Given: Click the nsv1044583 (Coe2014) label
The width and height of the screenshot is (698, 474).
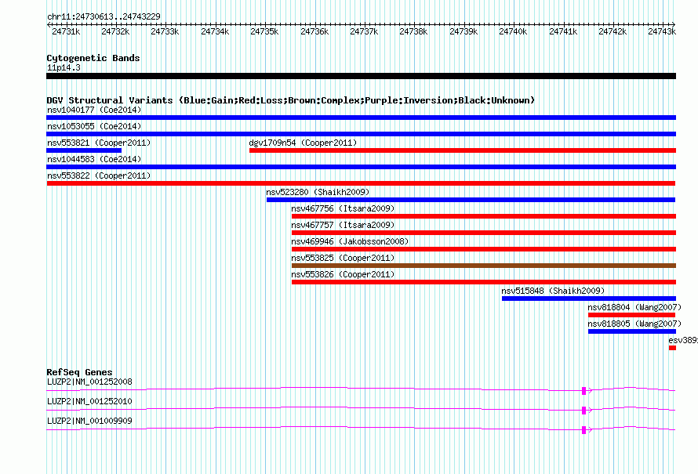Looking at the screenshot, I should click(94, 159).
